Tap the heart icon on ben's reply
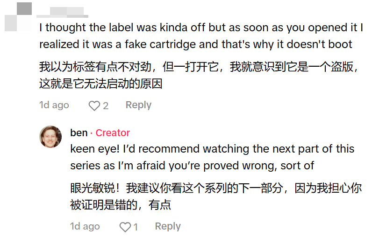The image size is (372, 237). [x=125, y=227]
